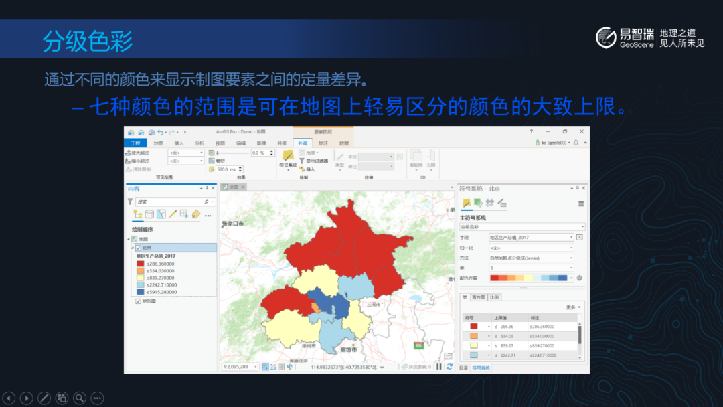The image size is (723, 407).
Task: Open the 放大超过 <无> scale dropdown
Action: click(186, 153)
